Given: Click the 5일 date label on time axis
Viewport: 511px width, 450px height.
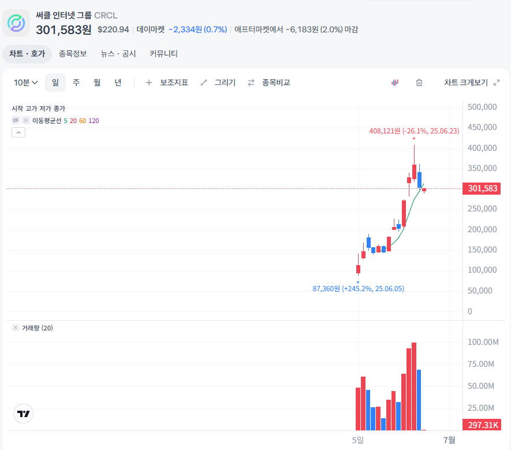Looking at the screenshot, I should tap(358, 440).
